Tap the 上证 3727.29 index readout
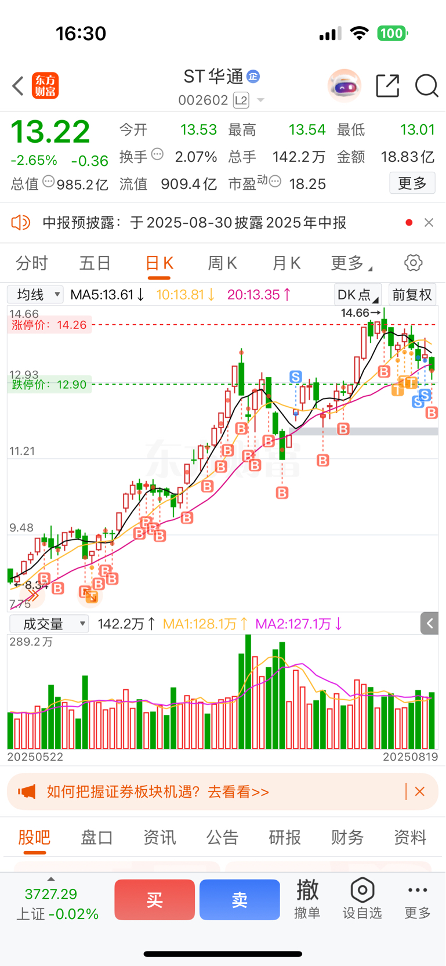This screenshot has width=446, height=966. tap(57, 904)
